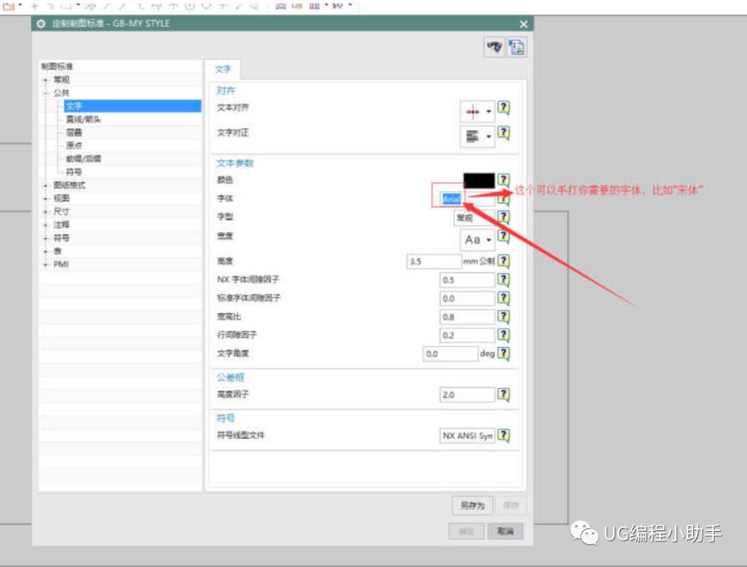Switch to the 文字 tab
This screenshot has width=747, height=567.
click(x=223, y=69)
